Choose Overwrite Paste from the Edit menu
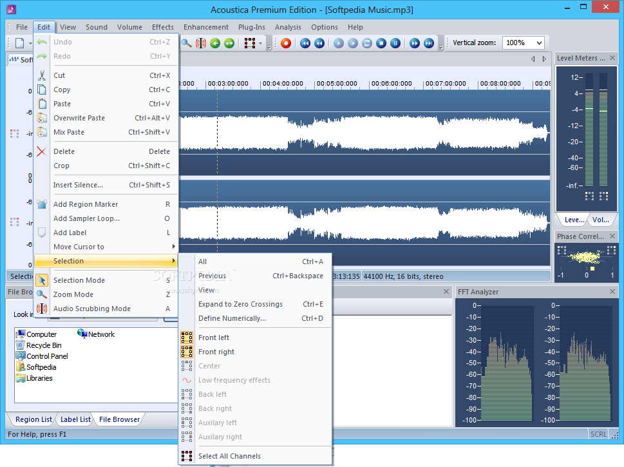Viewport: 624px width, 467px height. point(106,118)
